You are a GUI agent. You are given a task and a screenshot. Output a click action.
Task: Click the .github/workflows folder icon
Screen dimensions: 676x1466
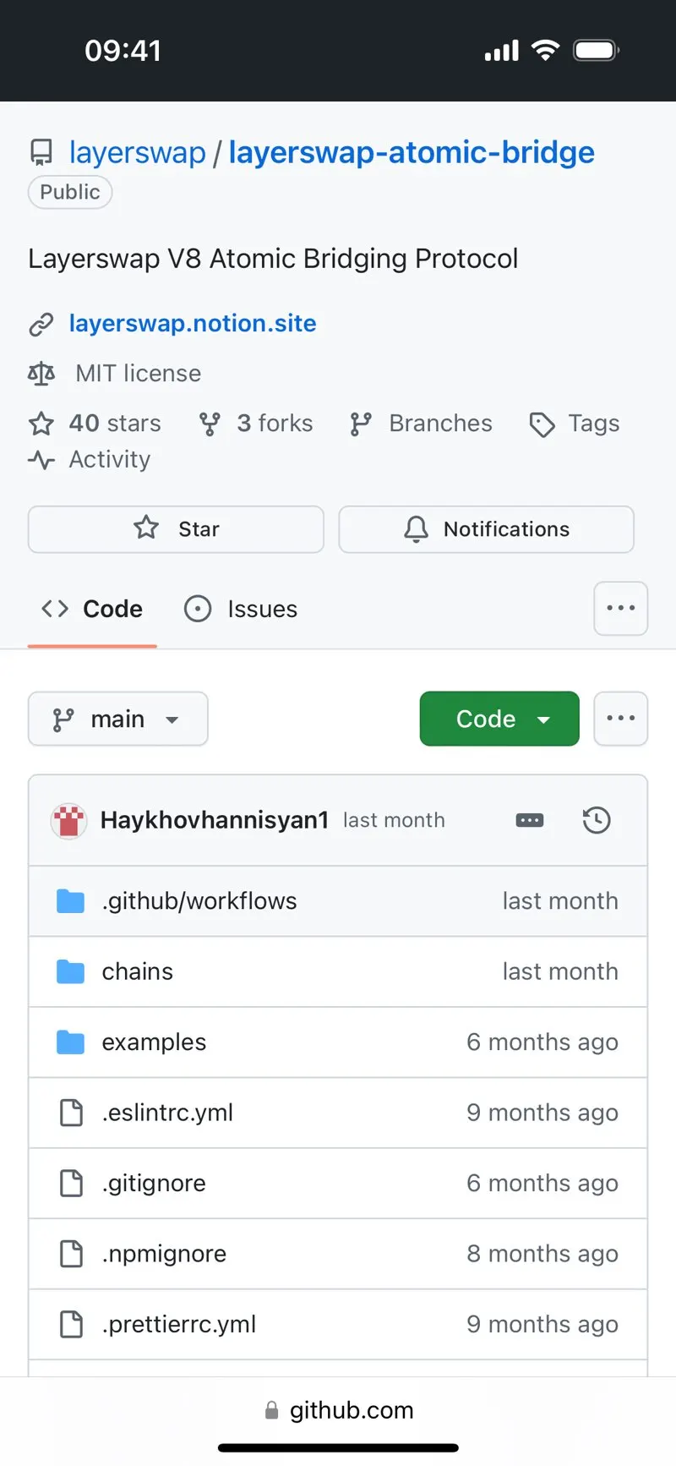tap(71, 901)
